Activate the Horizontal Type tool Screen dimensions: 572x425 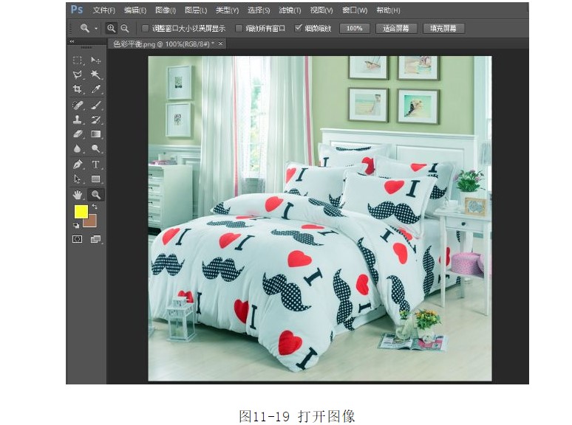96,165
